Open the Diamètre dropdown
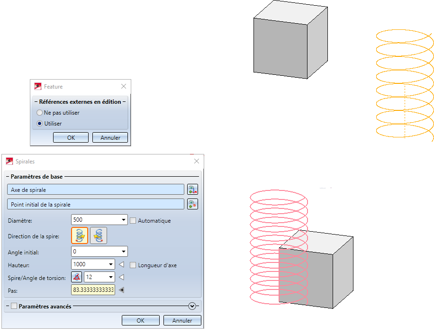The width and height of the screenshot is (434, 334). [x=124, y=220]
